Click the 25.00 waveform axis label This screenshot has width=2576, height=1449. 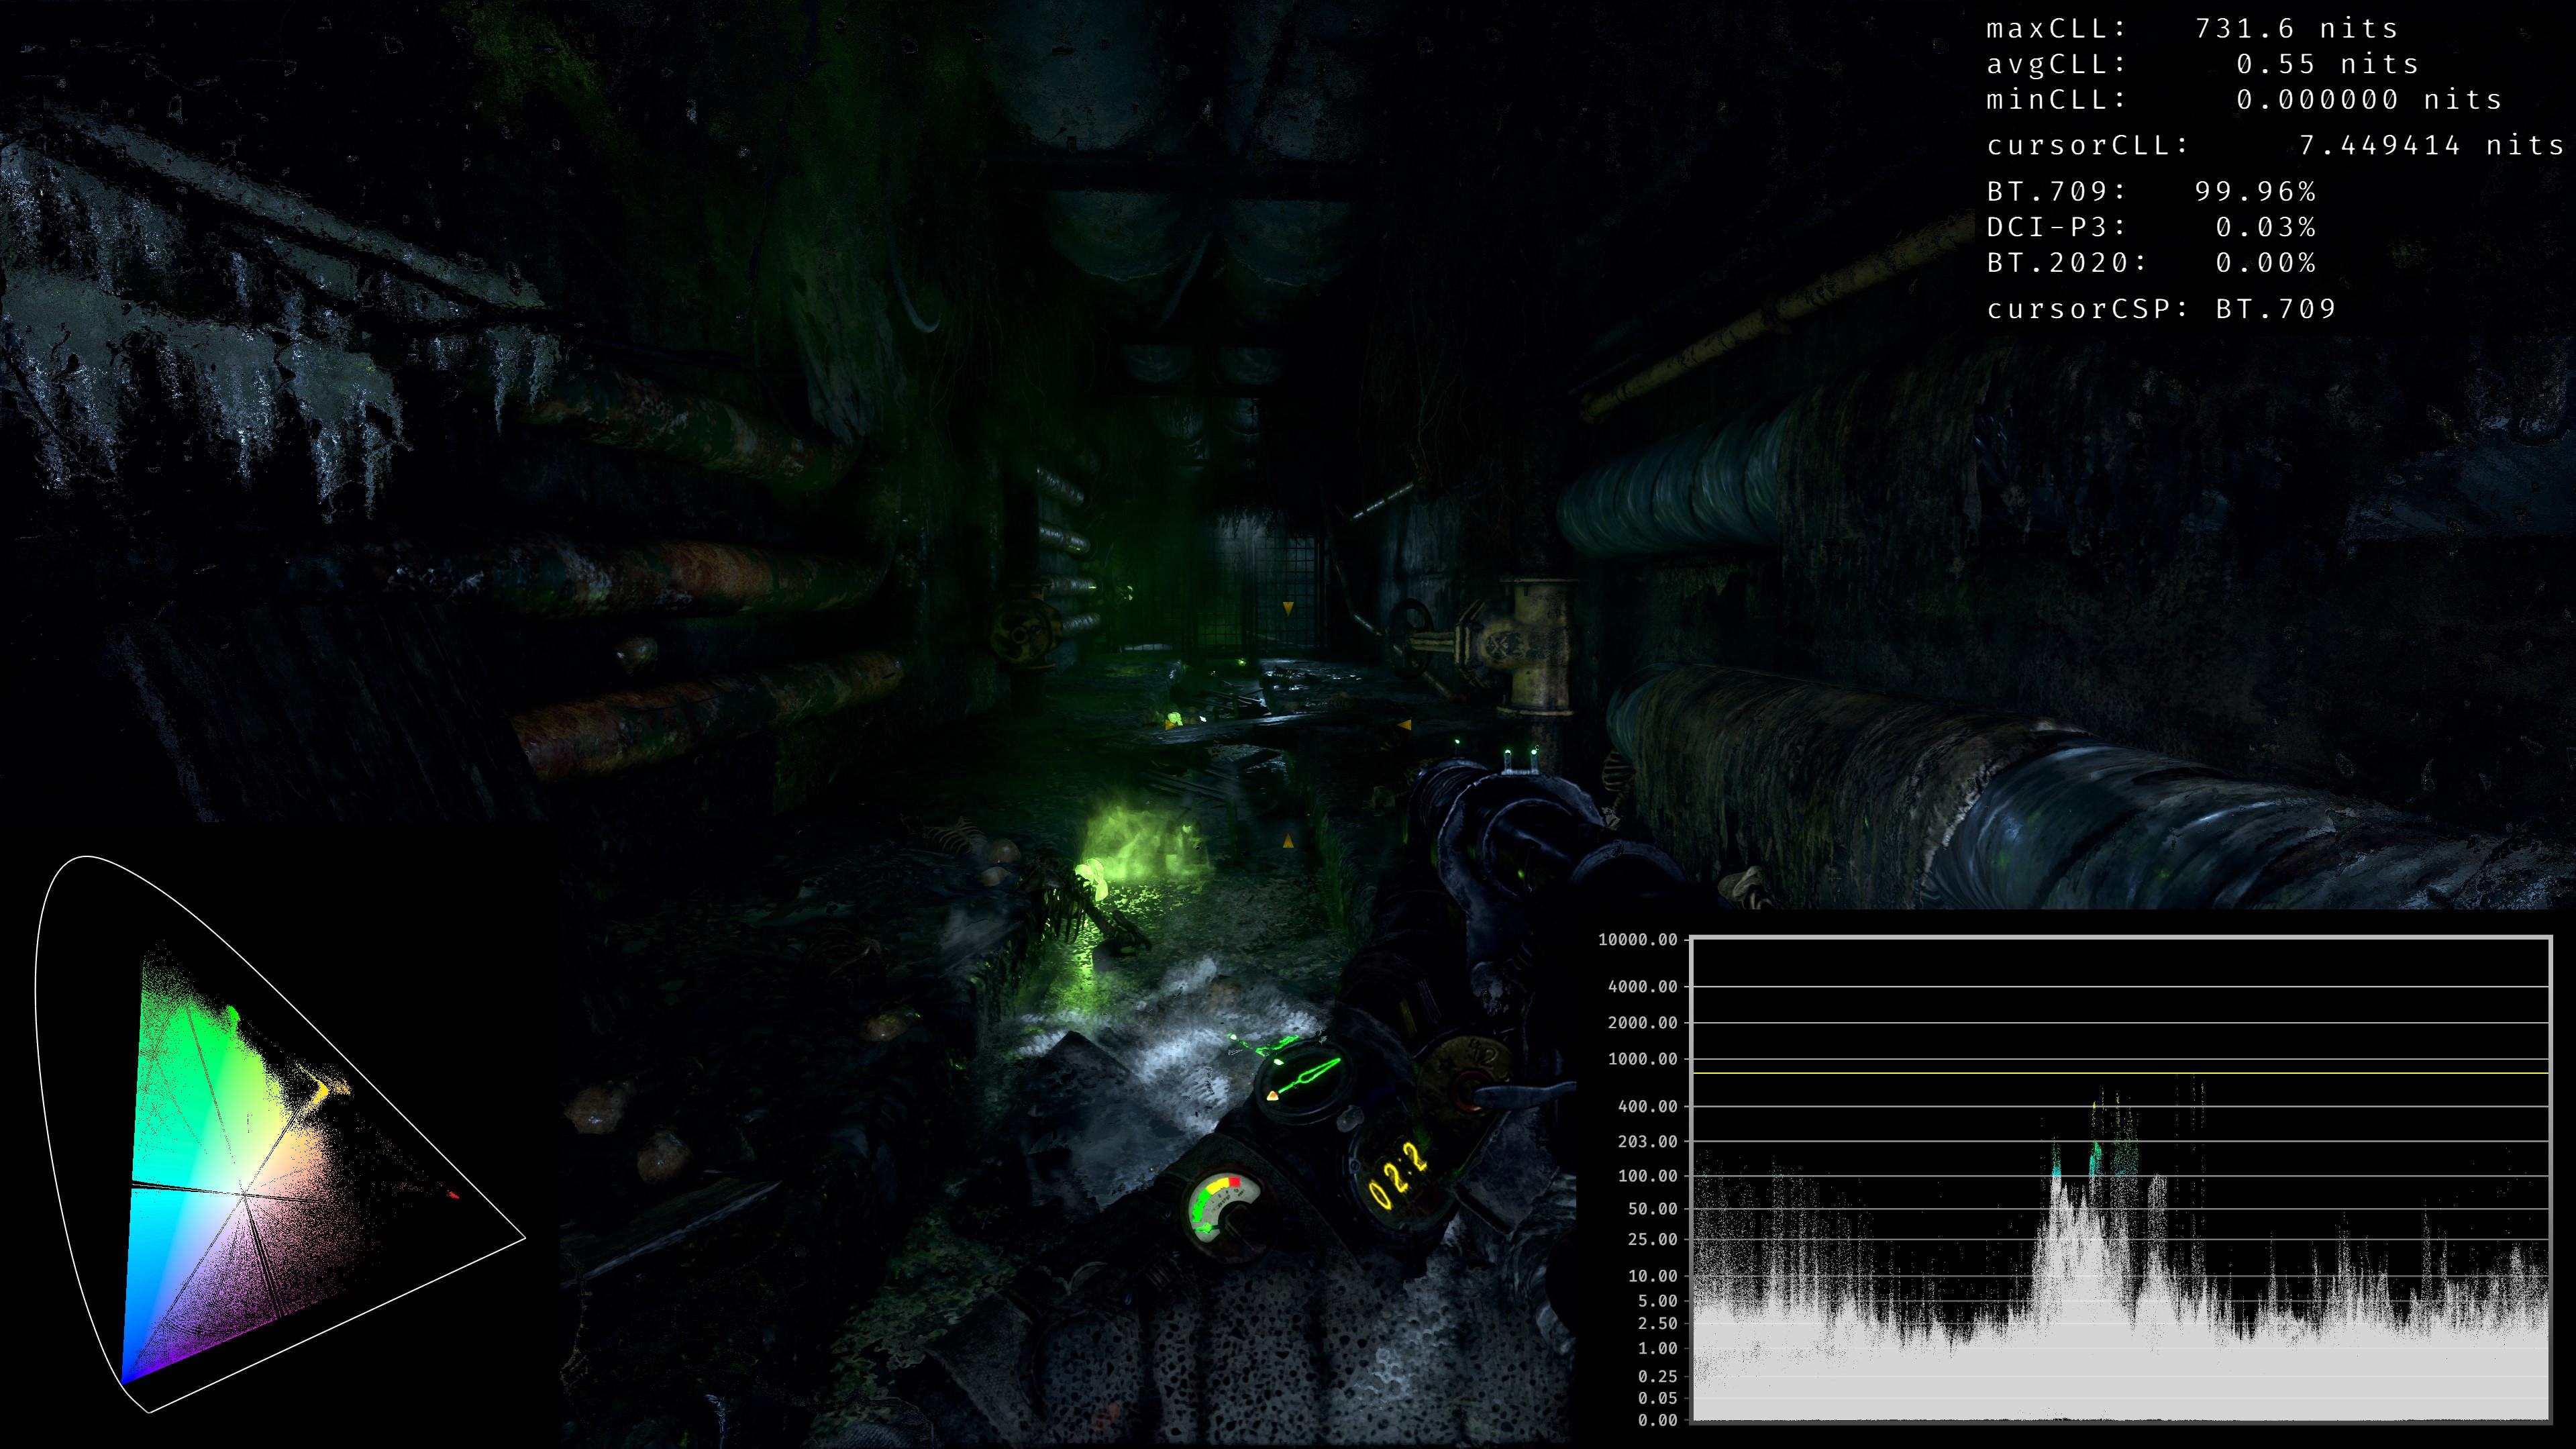[x=1652, y=1240]
